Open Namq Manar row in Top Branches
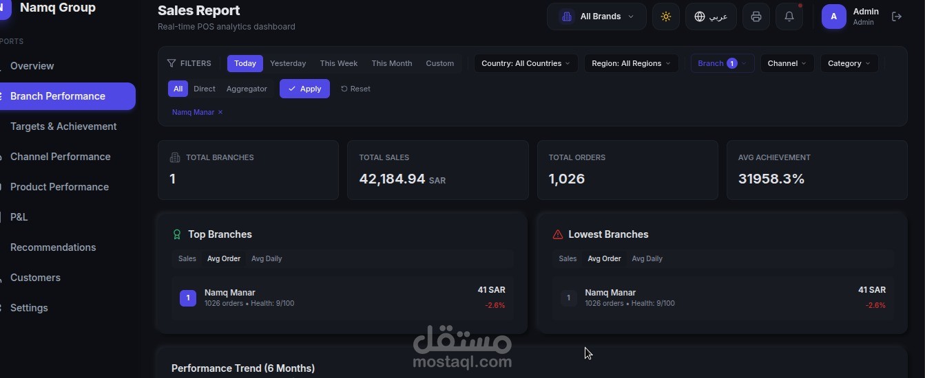Image resolution: width=925 pixels, height=378 pixels. tap(342, 298)
